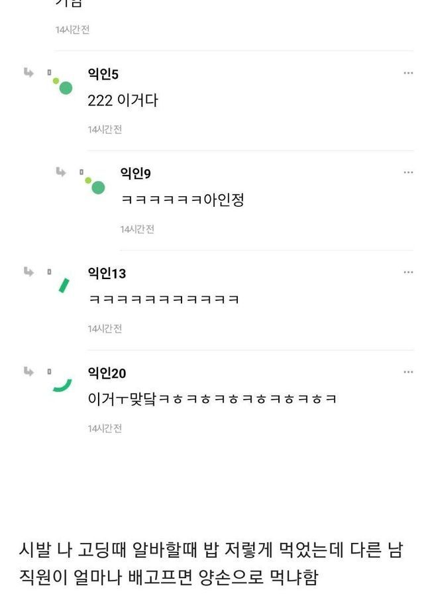Viewport: 424px width, 594px height.
Task: Click the comment starting with '이거ㅜ맞닼'
Action: [212, 399]
